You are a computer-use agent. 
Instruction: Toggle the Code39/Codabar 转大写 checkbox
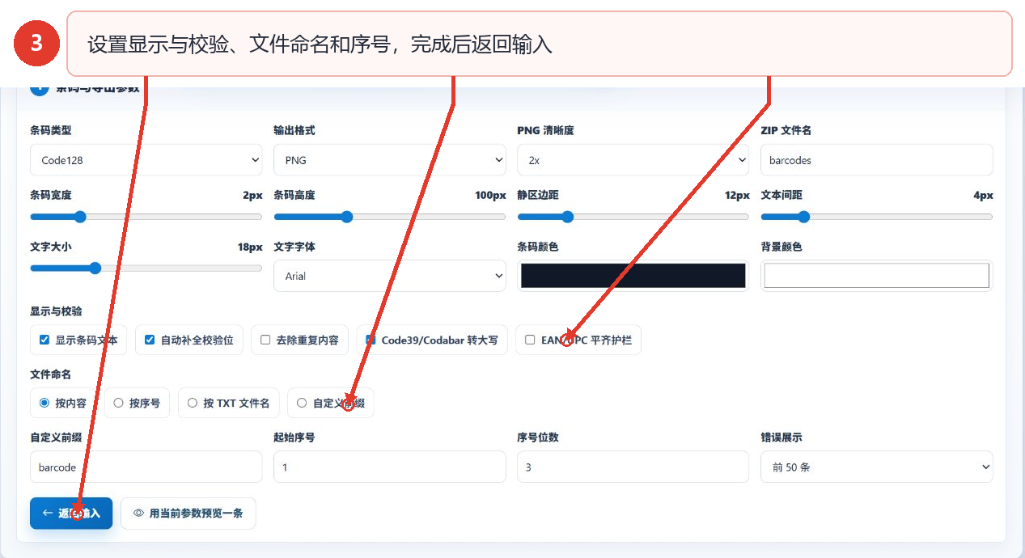point(371,340)
